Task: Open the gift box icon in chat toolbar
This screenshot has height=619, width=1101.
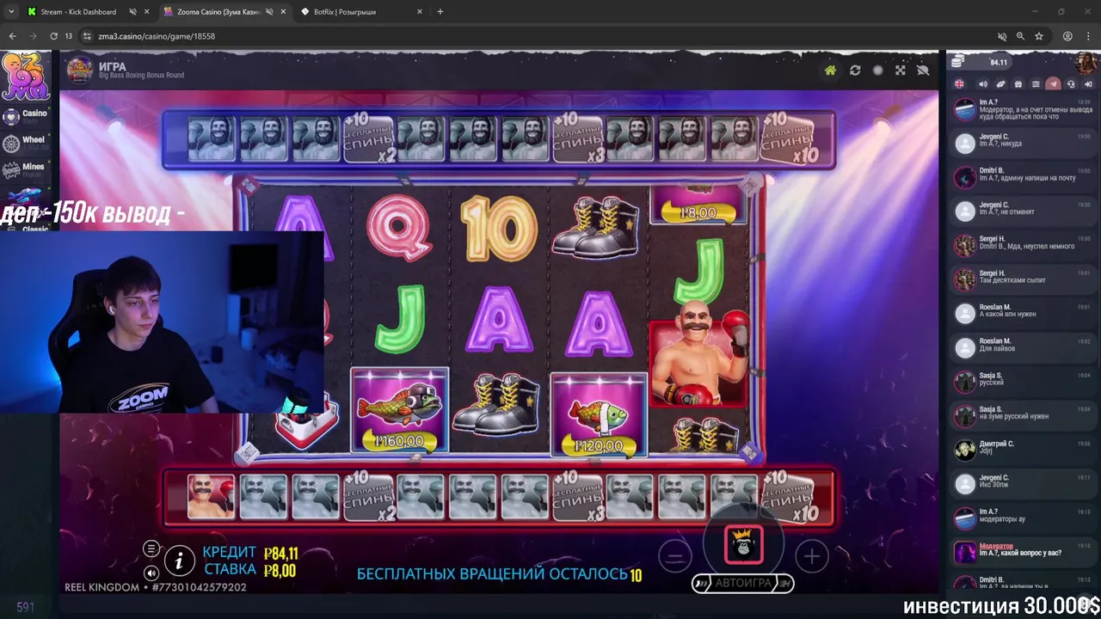Action: pos(1018,84)
